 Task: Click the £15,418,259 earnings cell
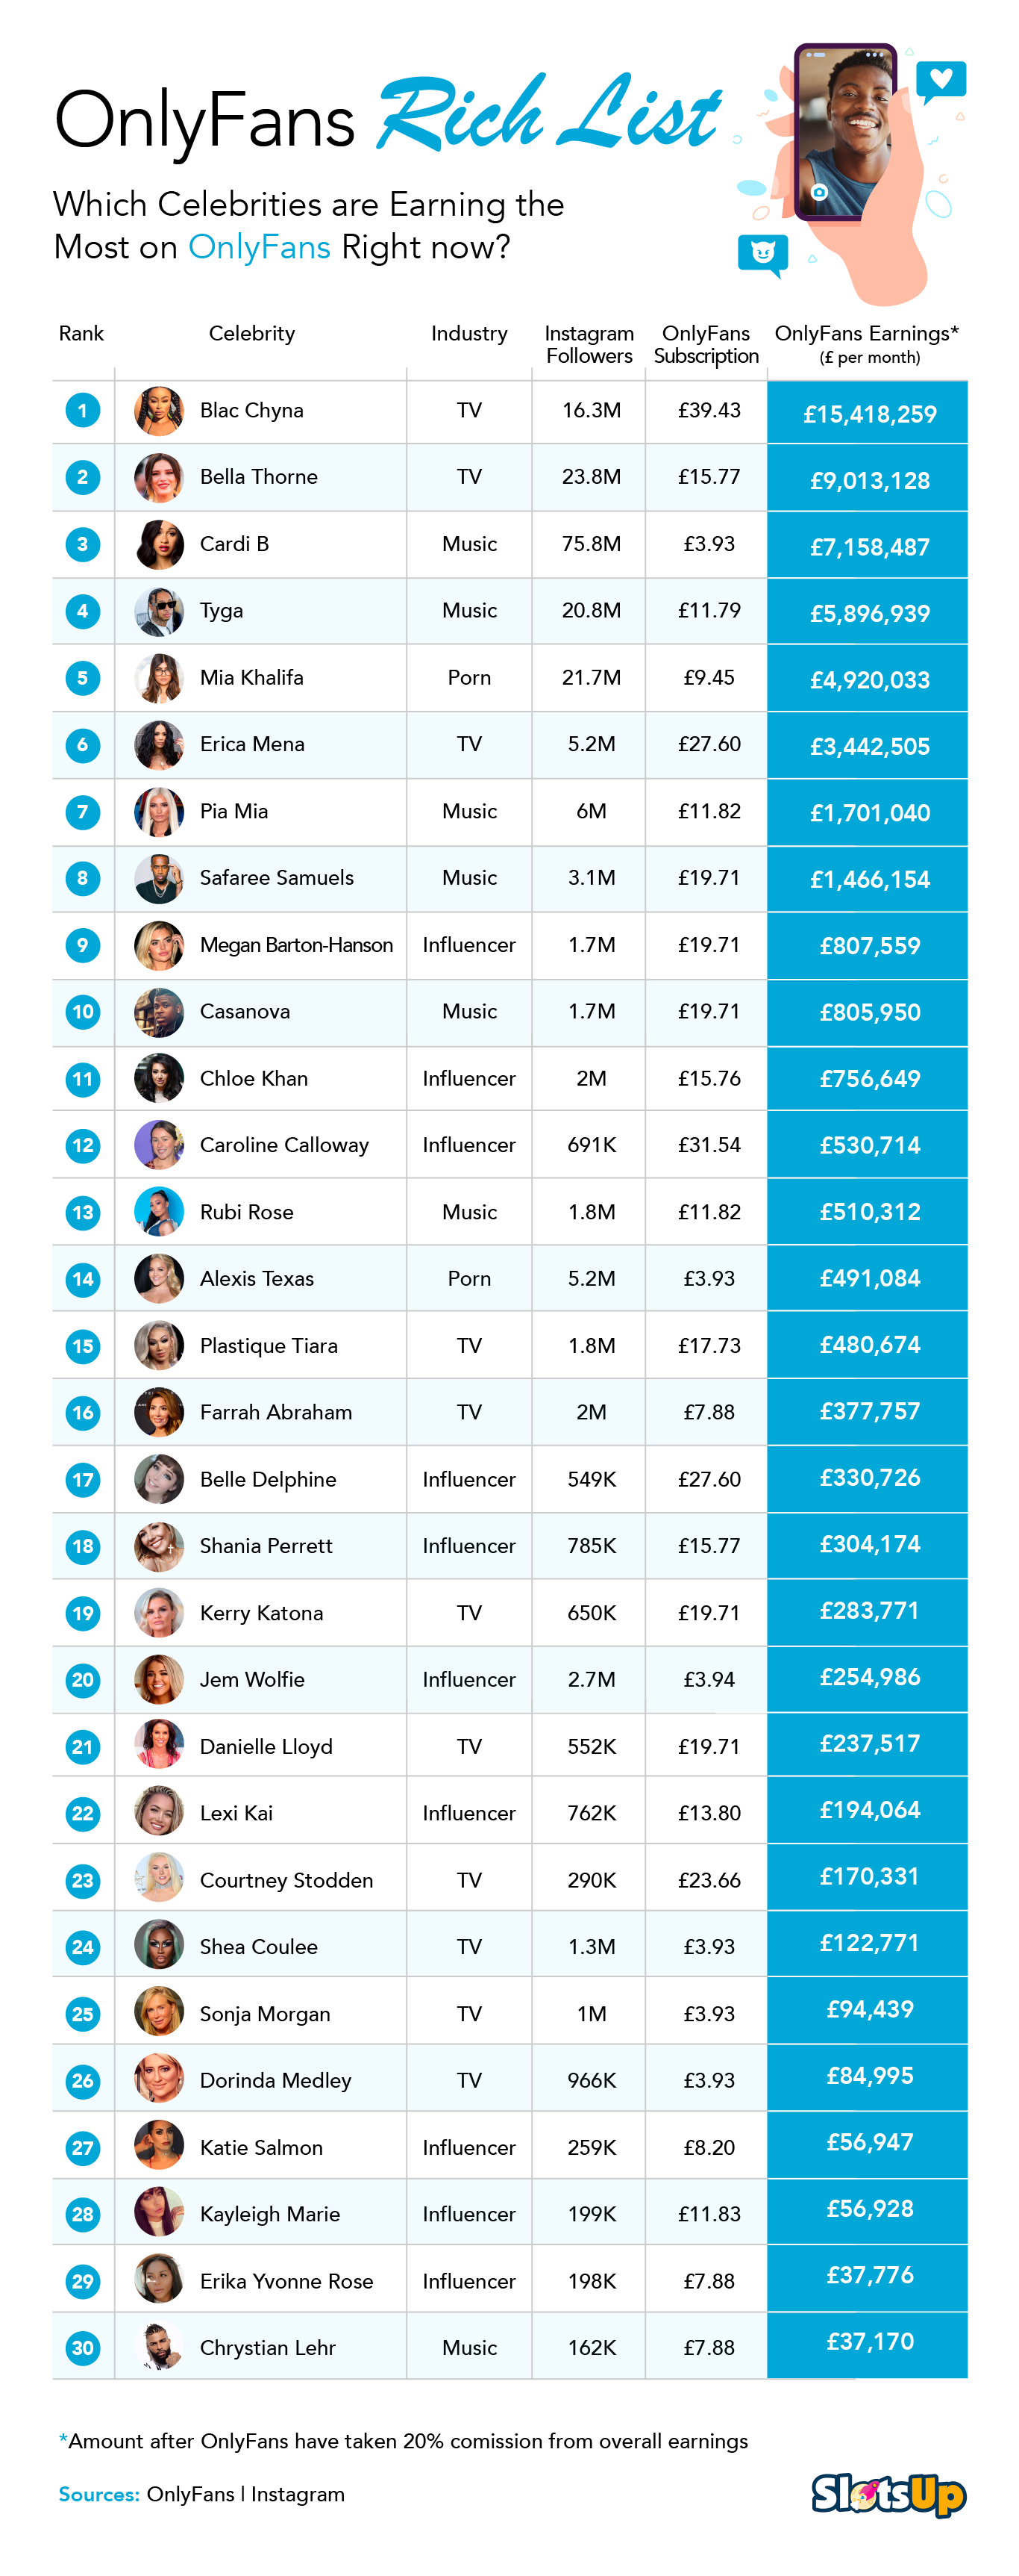point(868,414)
